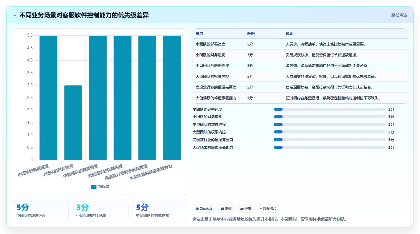Select the 数据卡片 tag button
420x234 pixels.
(x=268, y=208)
